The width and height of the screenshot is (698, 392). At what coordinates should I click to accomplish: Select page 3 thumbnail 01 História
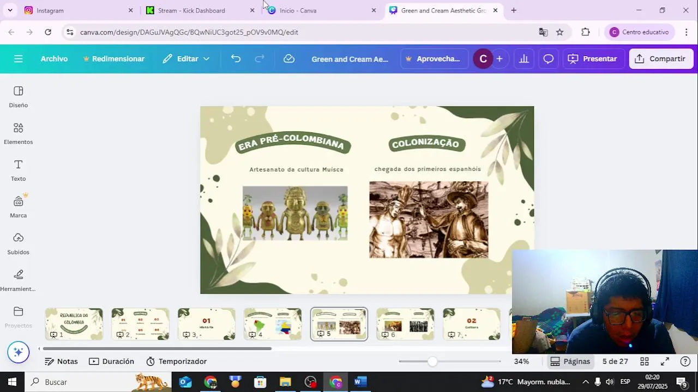coord(207,324)
